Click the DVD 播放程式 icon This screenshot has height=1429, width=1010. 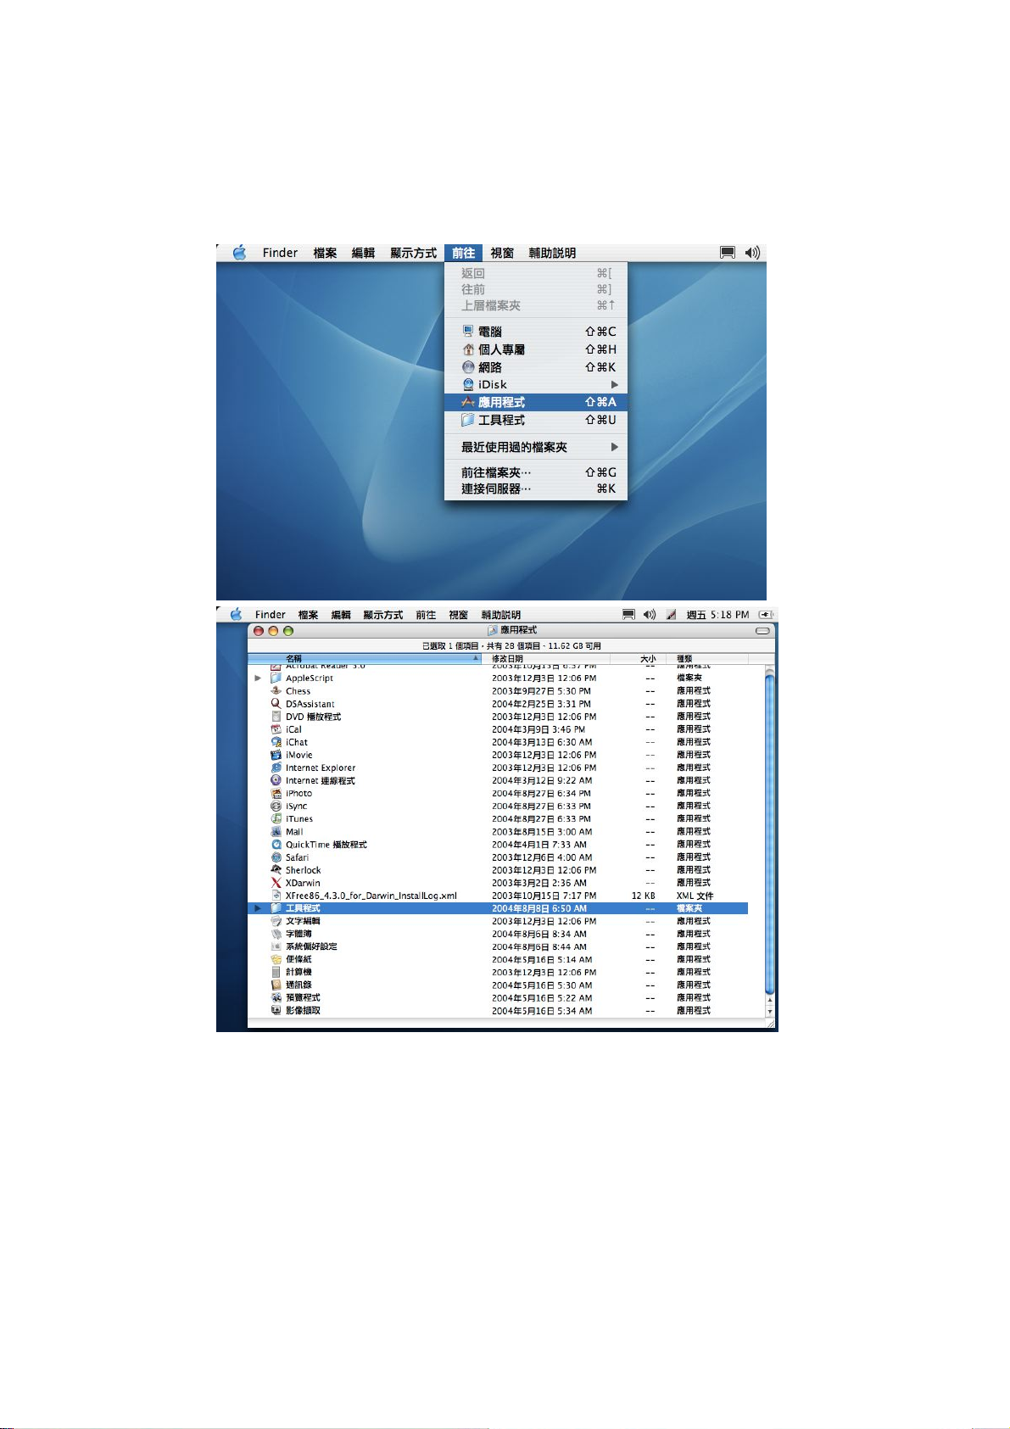(276, 716)
